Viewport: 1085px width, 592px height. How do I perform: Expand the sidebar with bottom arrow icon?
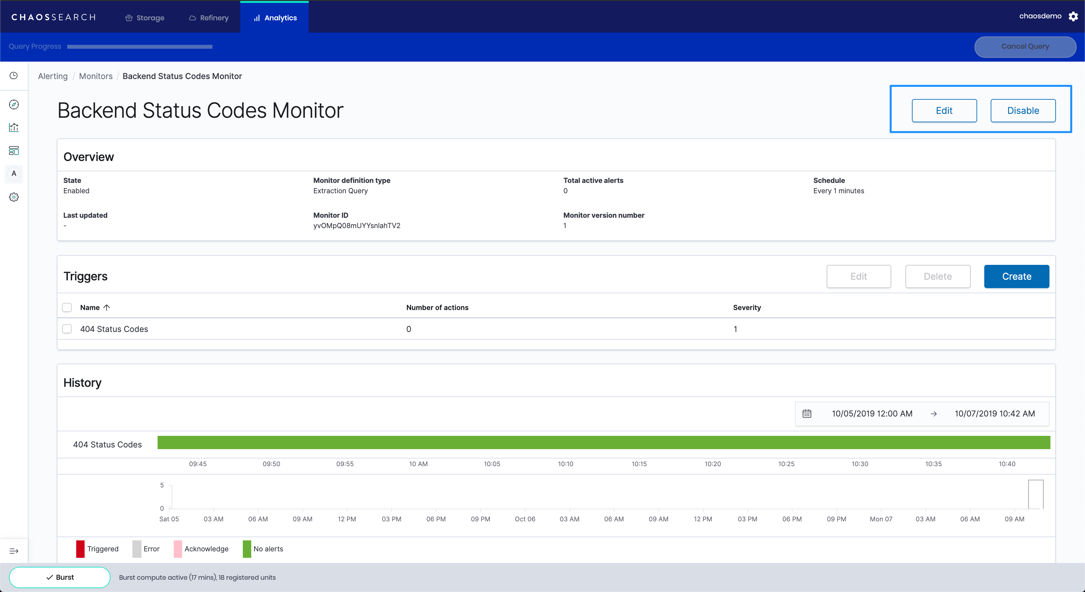[x=14, y=551]
